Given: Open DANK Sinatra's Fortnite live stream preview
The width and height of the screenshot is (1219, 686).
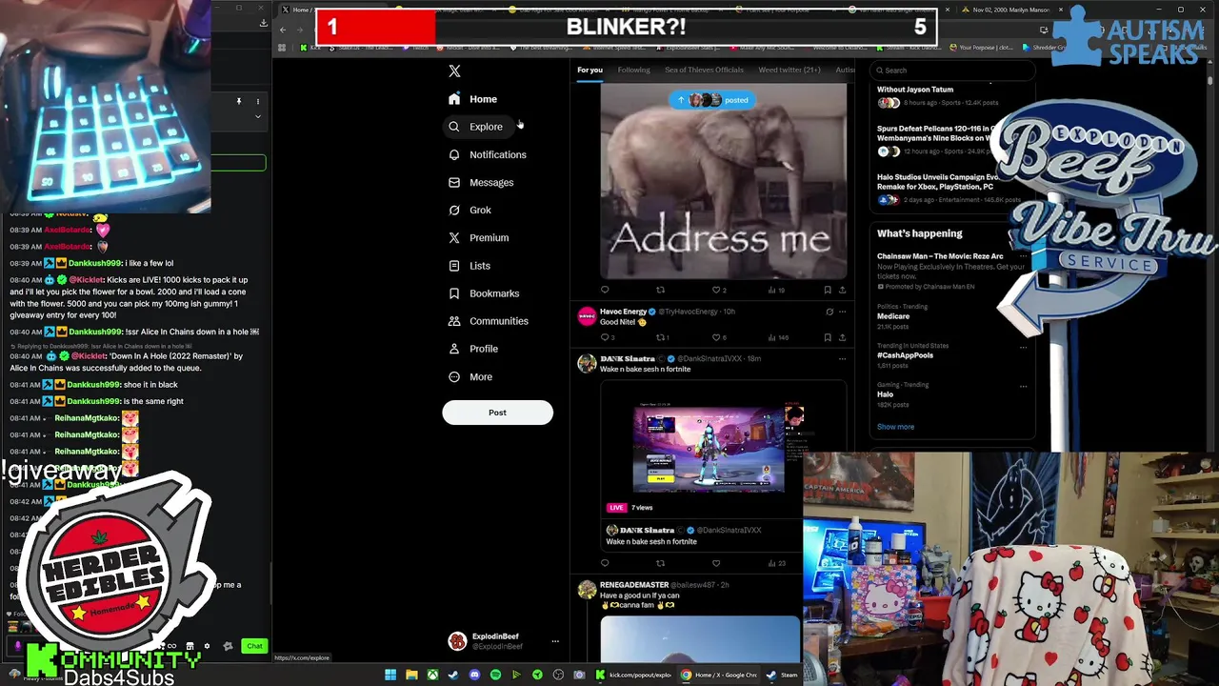Looking at the screenshot, I should pyautogui.click(x=709, y=448).
